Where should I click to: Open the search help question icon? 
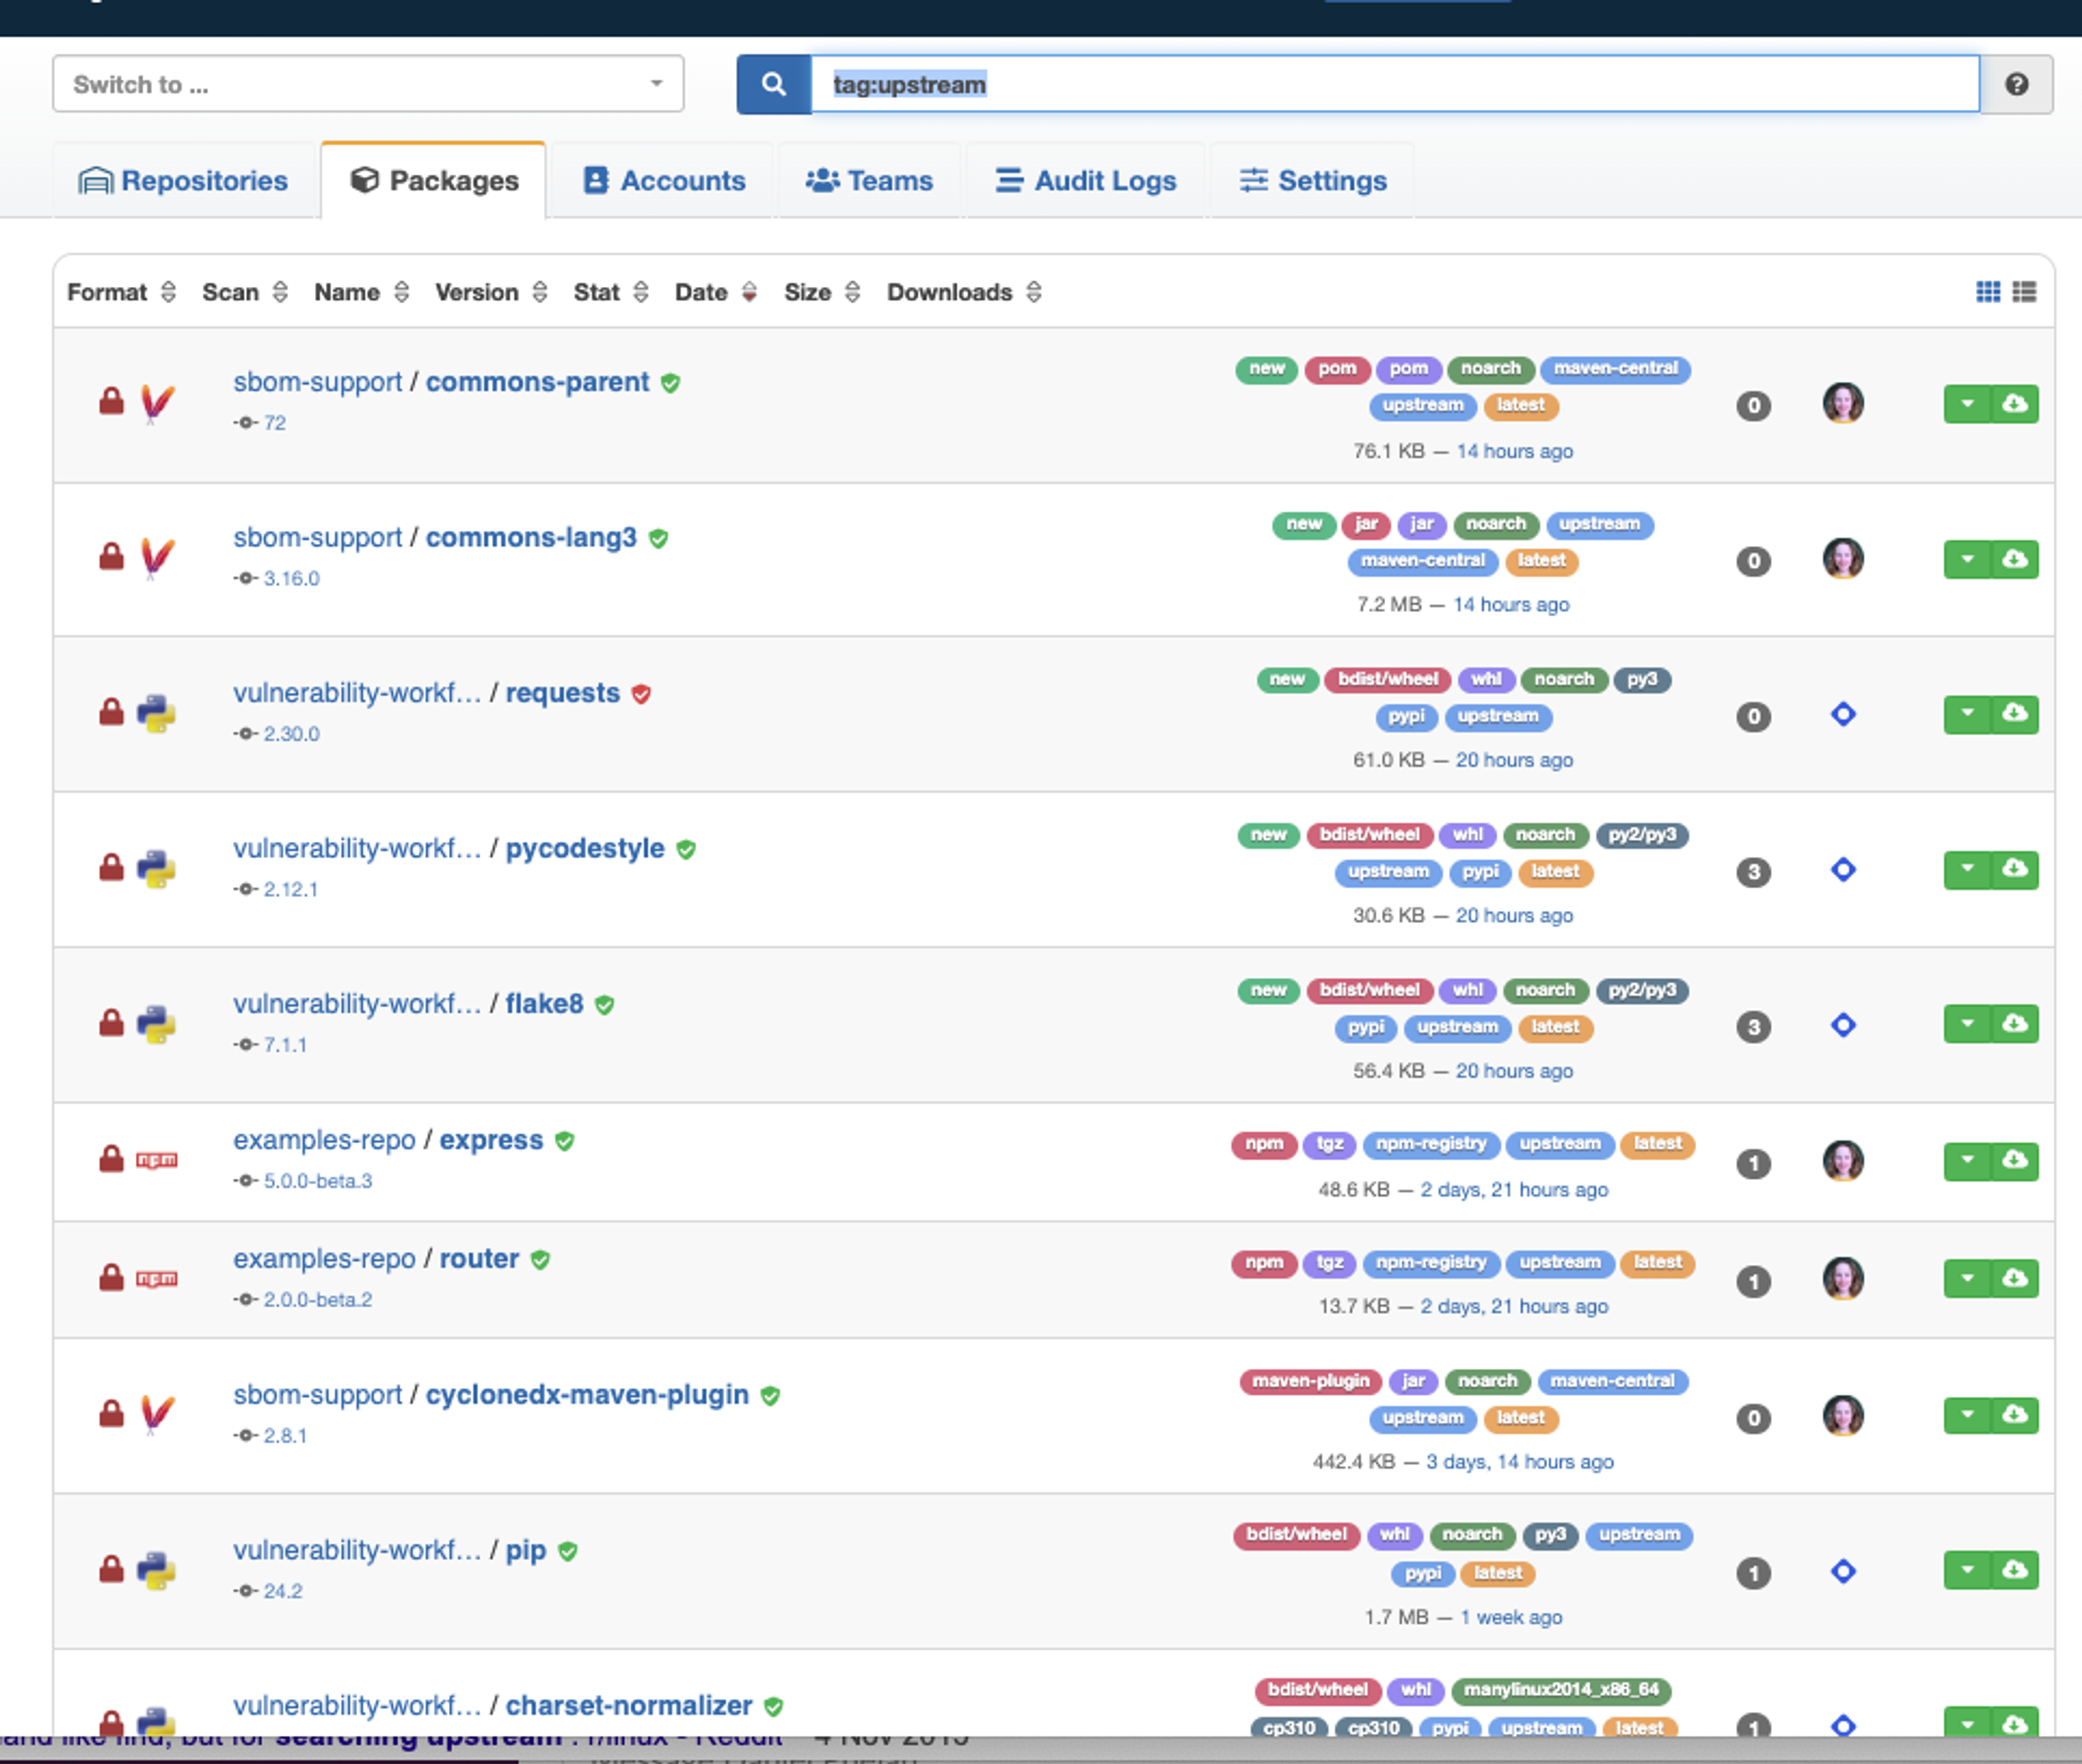2016,84
